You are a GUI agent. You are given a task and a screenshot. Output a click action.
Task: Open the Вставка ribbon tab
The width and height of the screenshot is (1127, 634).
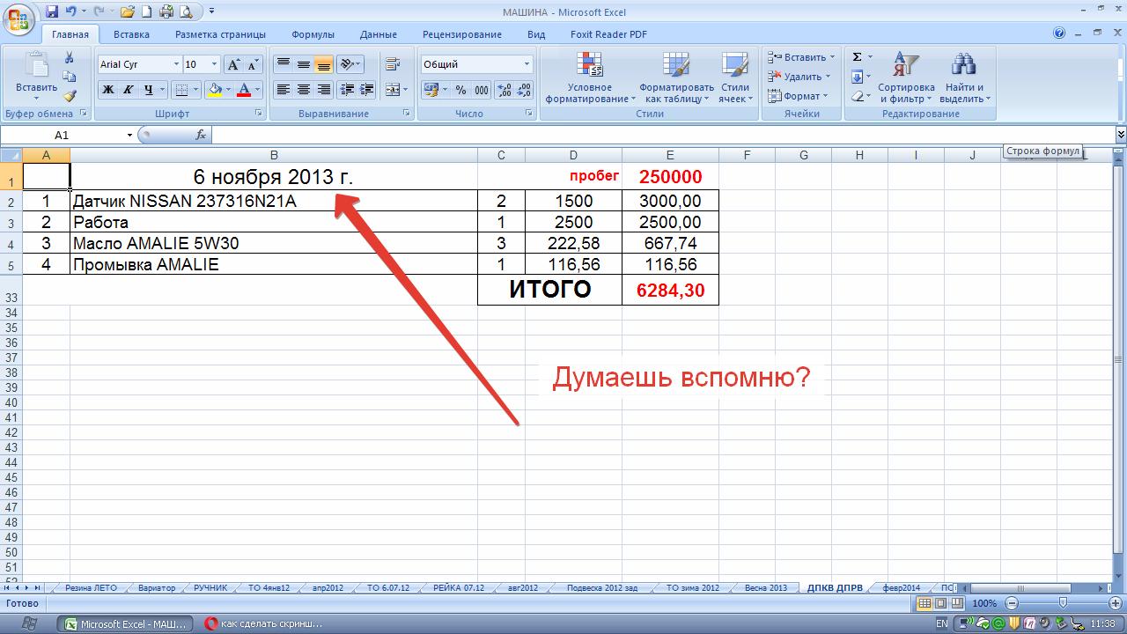(x=131, y=34)
